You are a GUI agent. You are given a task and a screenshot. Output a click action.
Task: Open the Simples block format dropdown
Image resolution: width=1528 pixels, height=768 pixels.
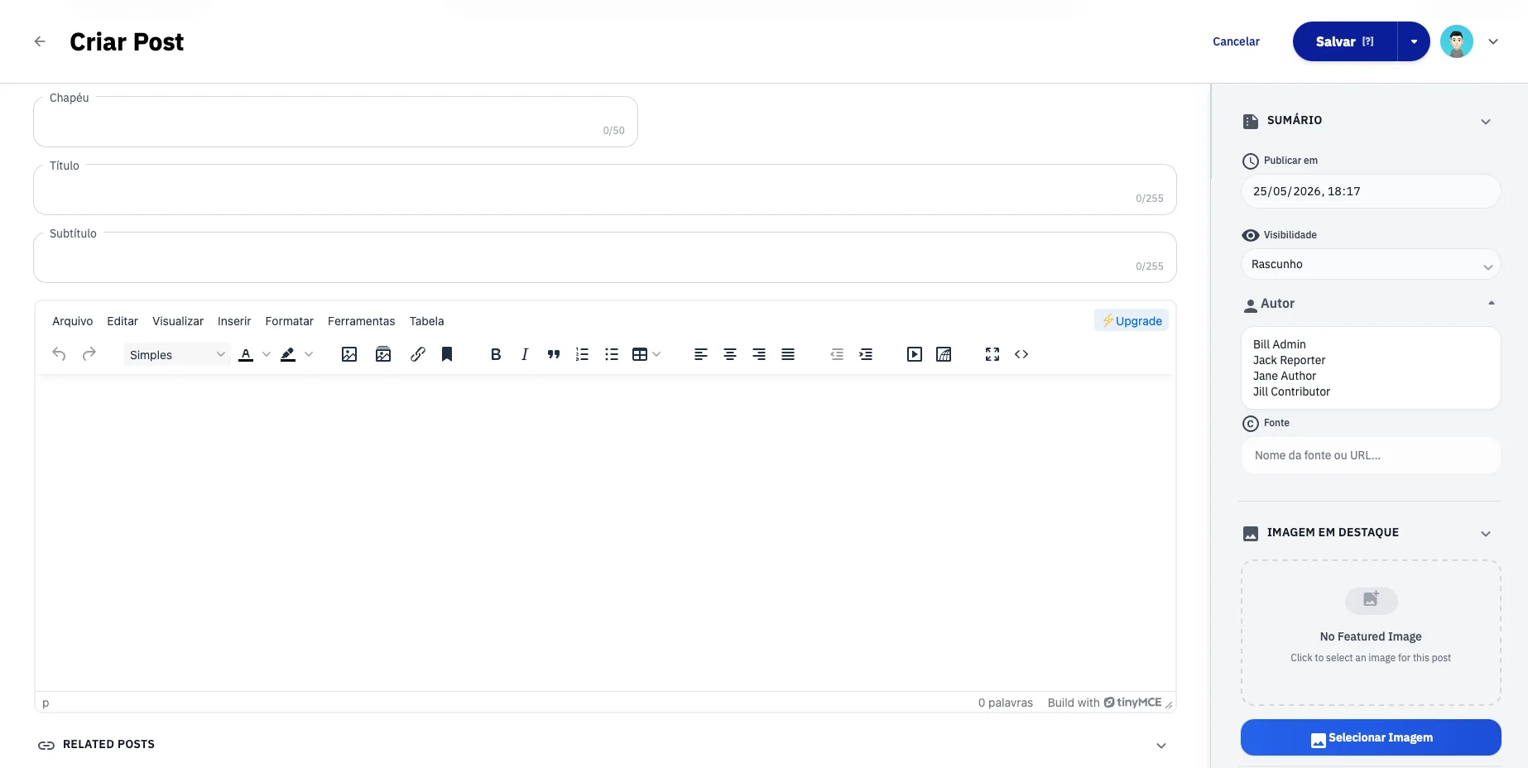click(x=177, y=354)
